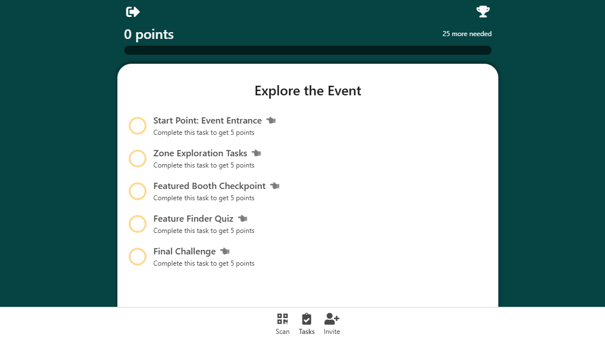Tick the Featured Booth Checkpoint circle
The height and width of the screenshot is (339, 605).
click(x=138, y=191)
